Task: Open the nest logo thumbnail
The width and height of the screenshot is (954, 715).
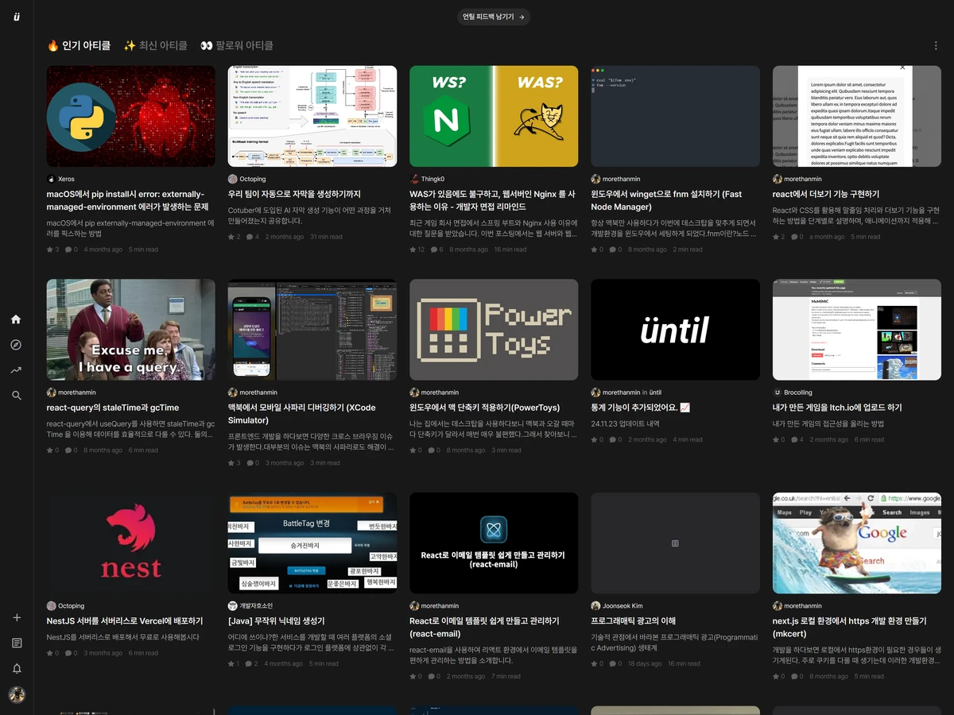Action: 131,543
